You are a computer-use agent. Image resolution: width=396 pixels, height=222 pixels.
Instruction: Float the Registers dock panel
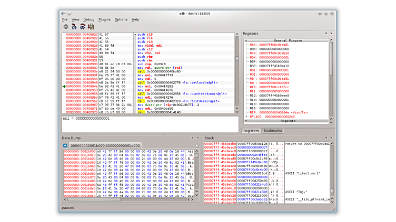(x=326, y=34)
